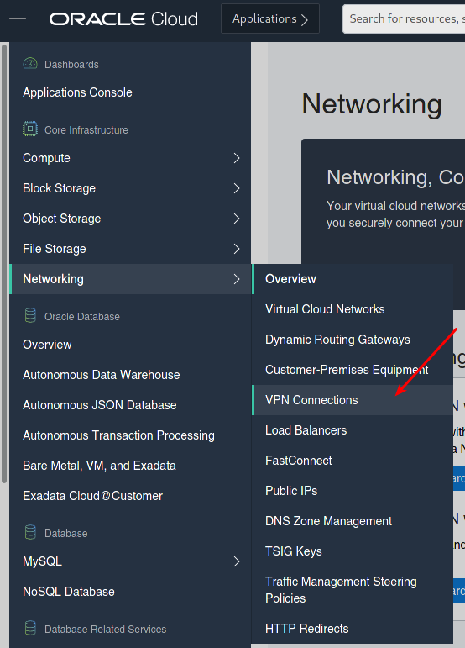The image size is (465, 648).
Task: Select File Storage menu item
Action: click(130, 249)
